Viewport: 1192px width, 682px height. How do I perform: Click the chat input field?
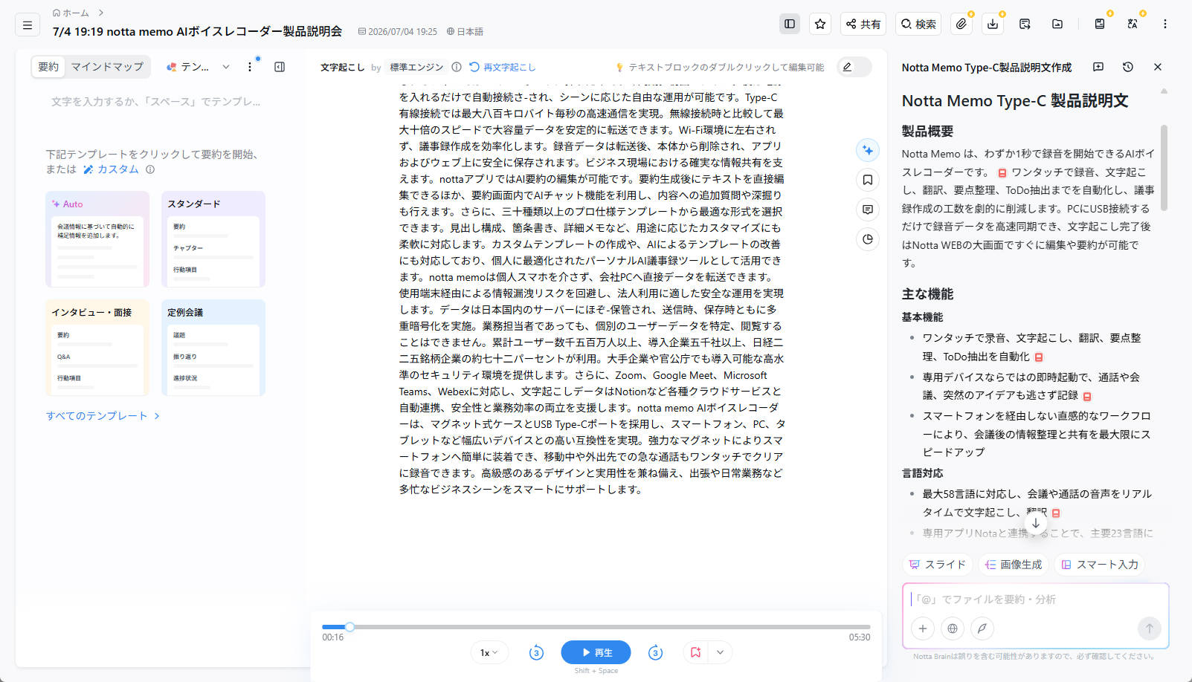pyautogui.click(x=1035, y=600)
